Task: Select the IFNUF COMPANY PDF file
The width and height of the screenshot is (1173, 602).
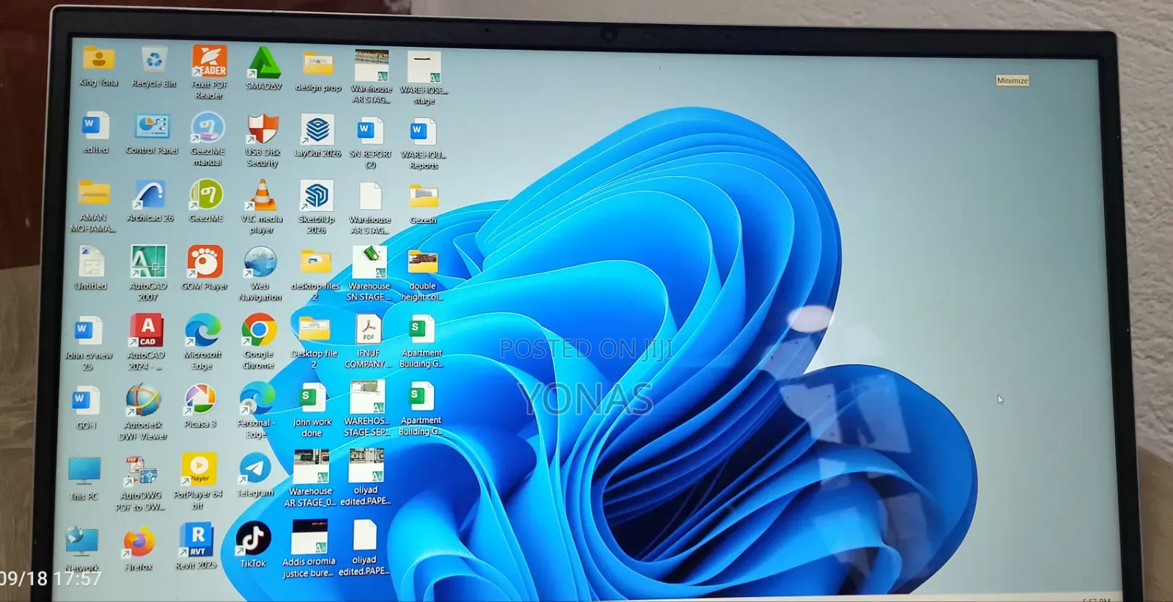Action: point(367,342)
